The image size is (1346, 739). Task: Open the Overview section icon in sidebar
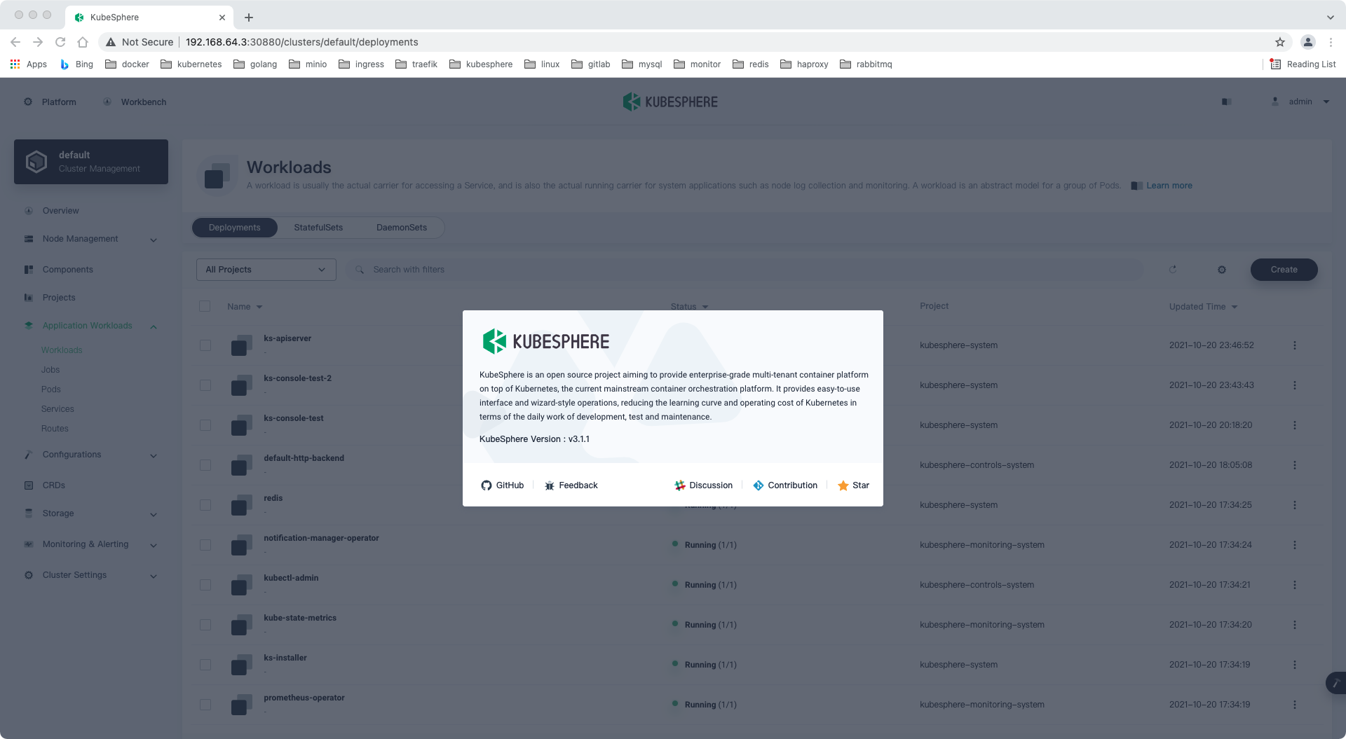(28, 210)
